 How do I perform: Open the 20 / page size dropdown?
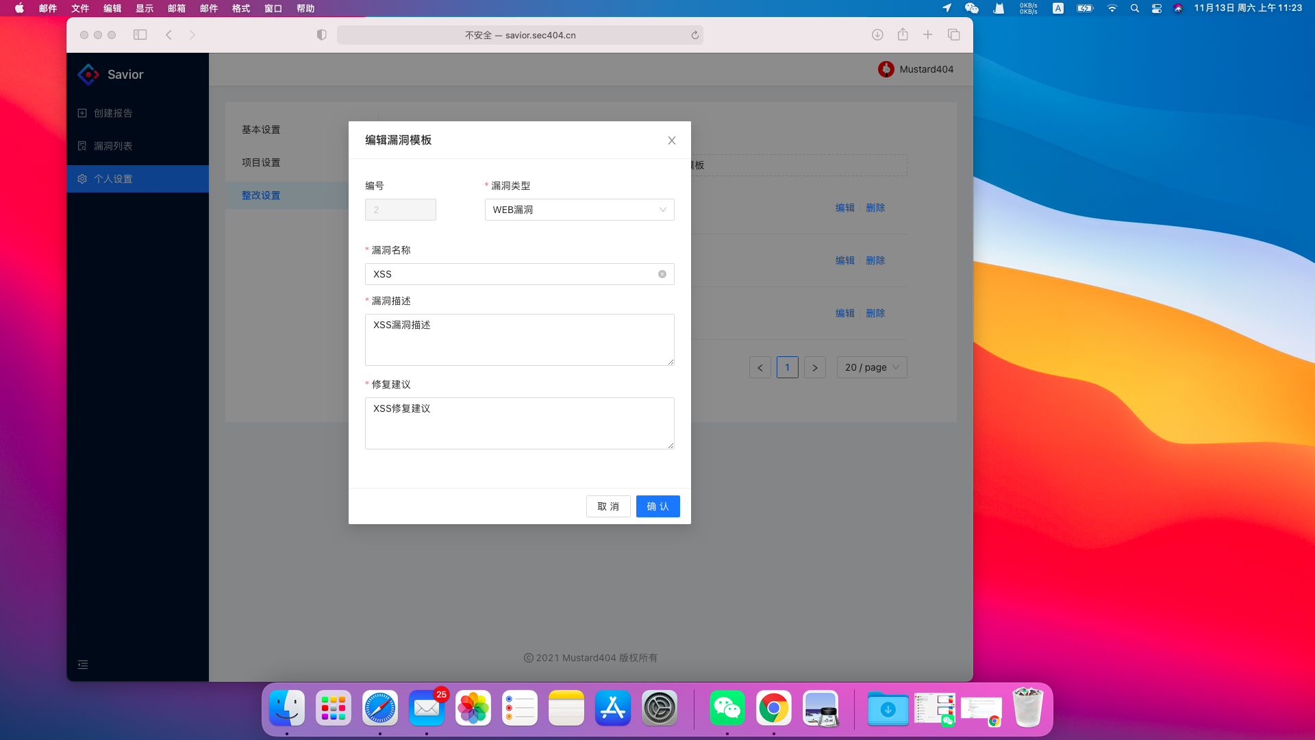(x=871, y=367)
